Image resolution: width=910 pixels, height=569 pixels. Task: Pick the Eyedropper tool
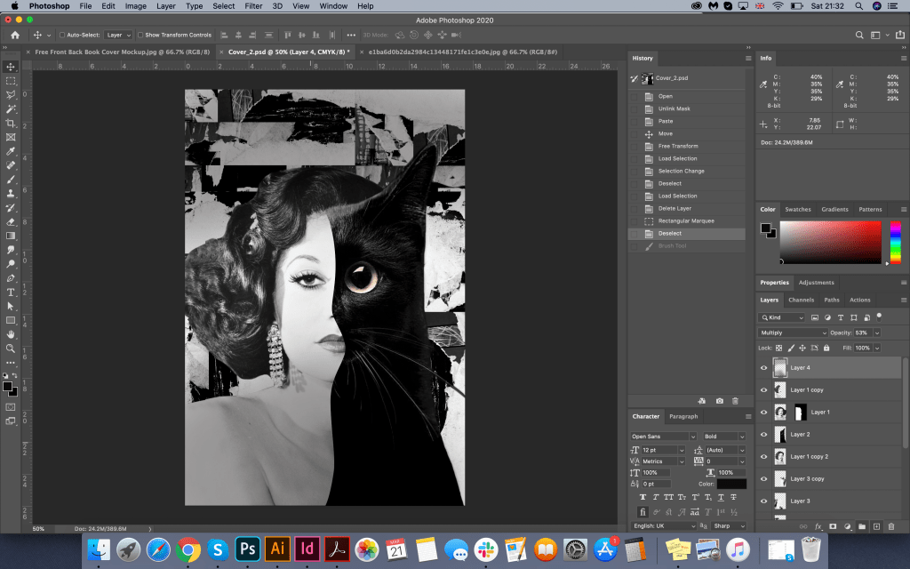tap(11, 151)
